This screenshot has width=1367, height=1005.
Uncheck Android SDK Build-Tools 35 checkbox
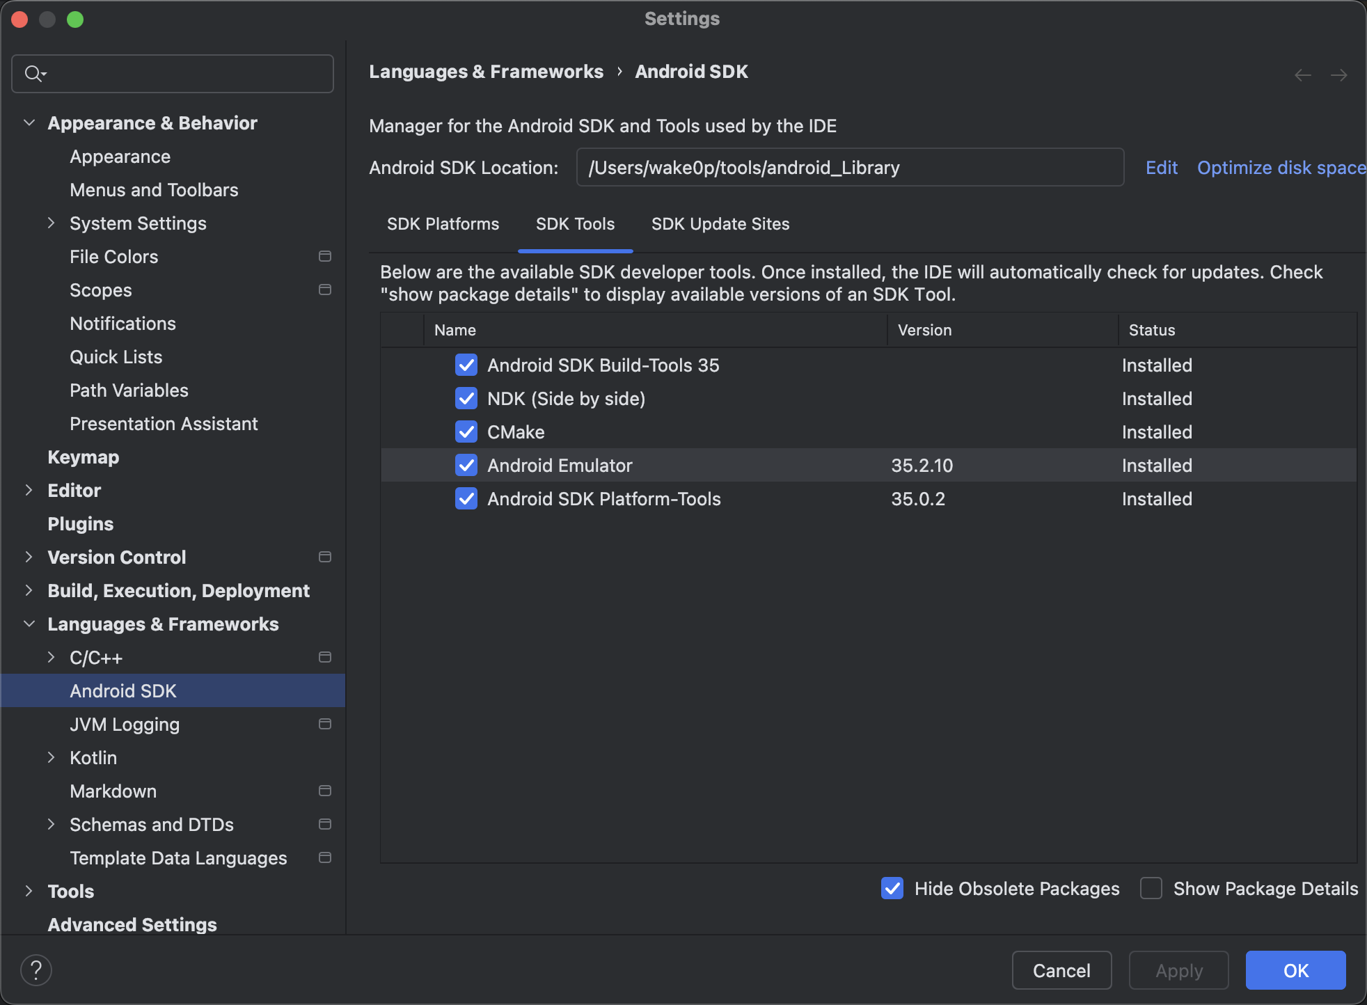tap(466, 365)
